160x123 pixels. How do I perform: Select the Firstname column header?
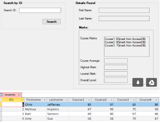35,100
